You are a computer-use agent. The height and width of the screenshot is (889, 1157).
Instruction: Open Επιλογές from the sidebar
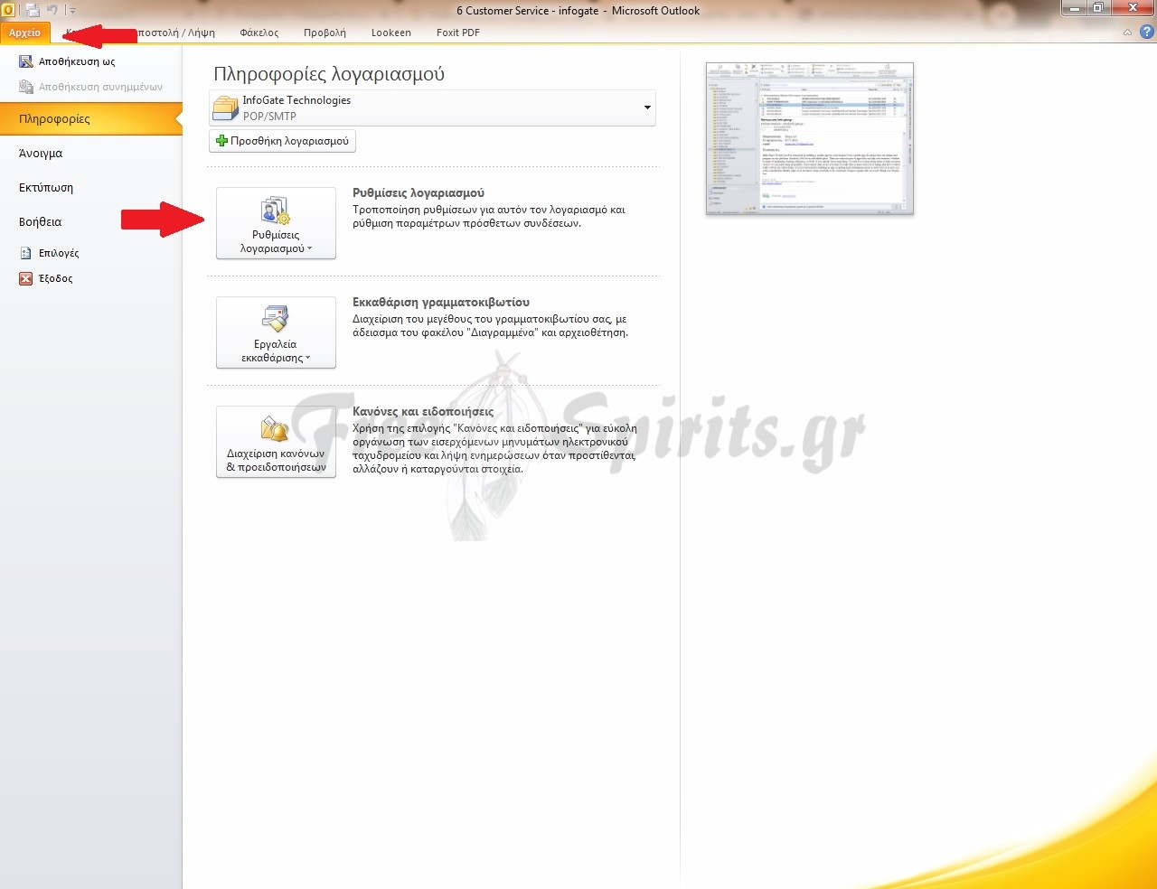[59, 253]
